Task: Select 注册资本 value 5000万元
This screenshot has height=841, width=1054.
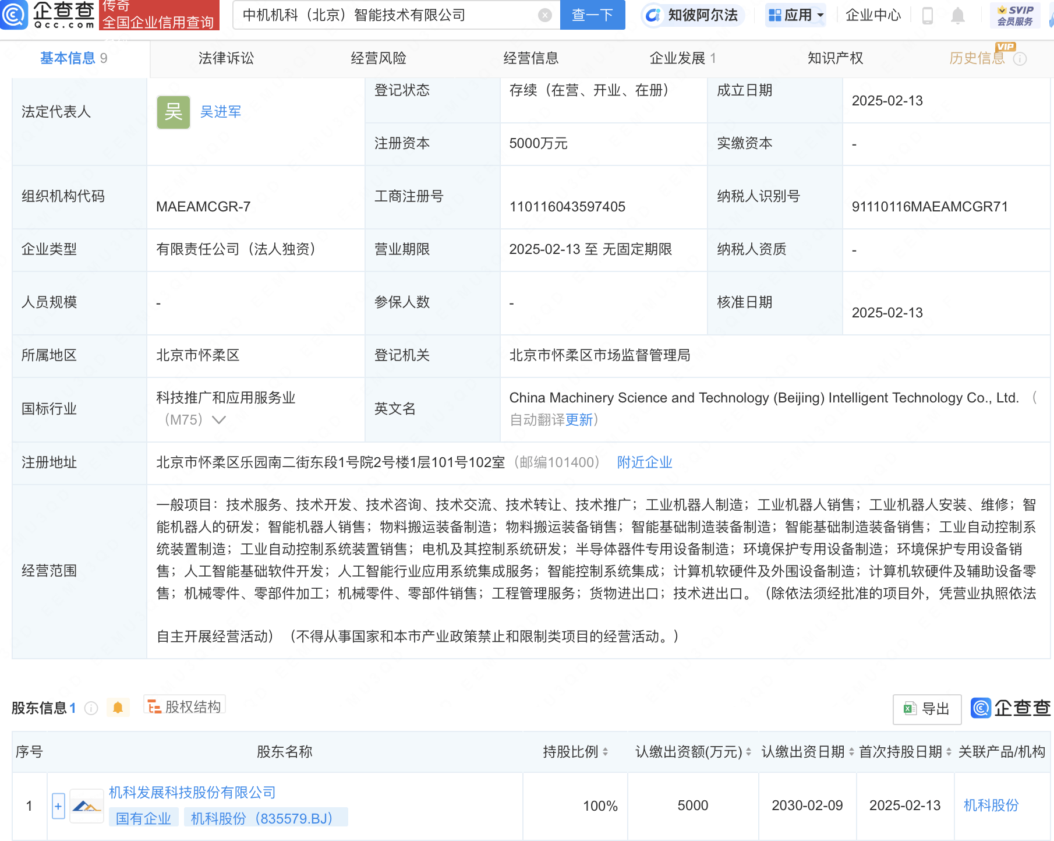Action: pos(538,143)
